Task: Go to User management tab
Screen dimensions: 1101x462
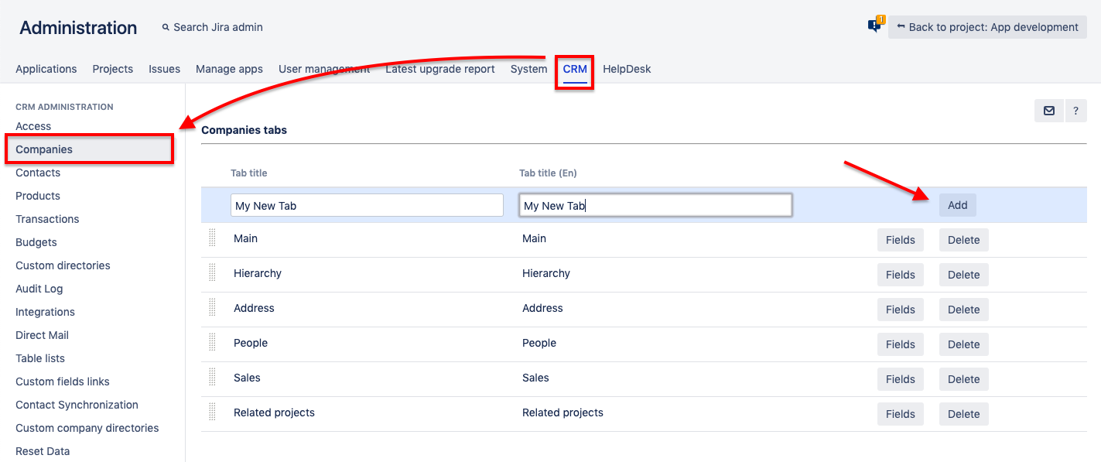Action: point(324,69)
